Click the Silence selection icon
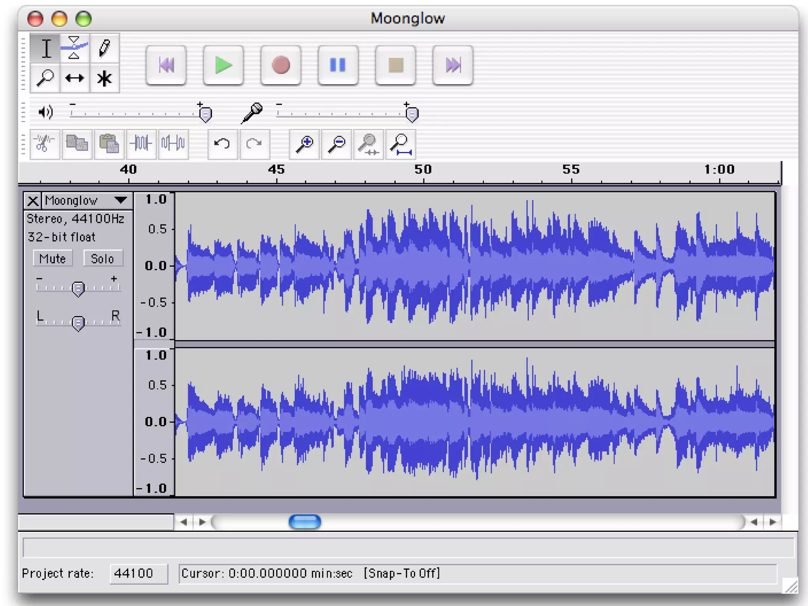This screenshot has width=808, height=606. [x=173, y=143]
